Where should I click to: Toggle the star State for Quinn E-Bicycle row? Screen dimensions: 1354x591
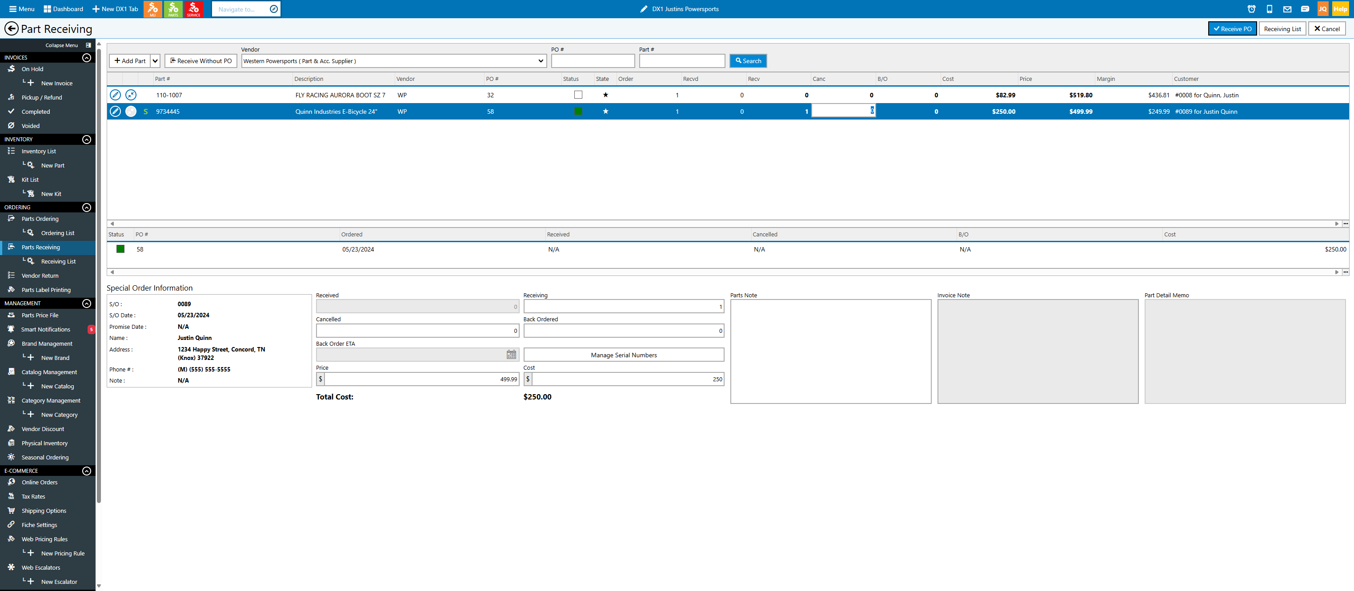tap(605, 112)
